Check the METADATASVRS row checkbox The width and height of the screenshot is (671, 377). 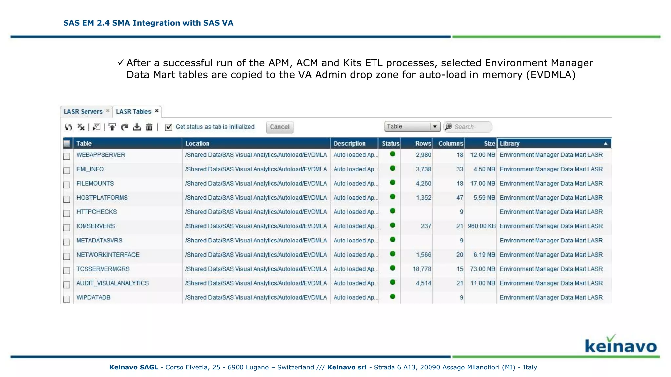tap(67, 242)
